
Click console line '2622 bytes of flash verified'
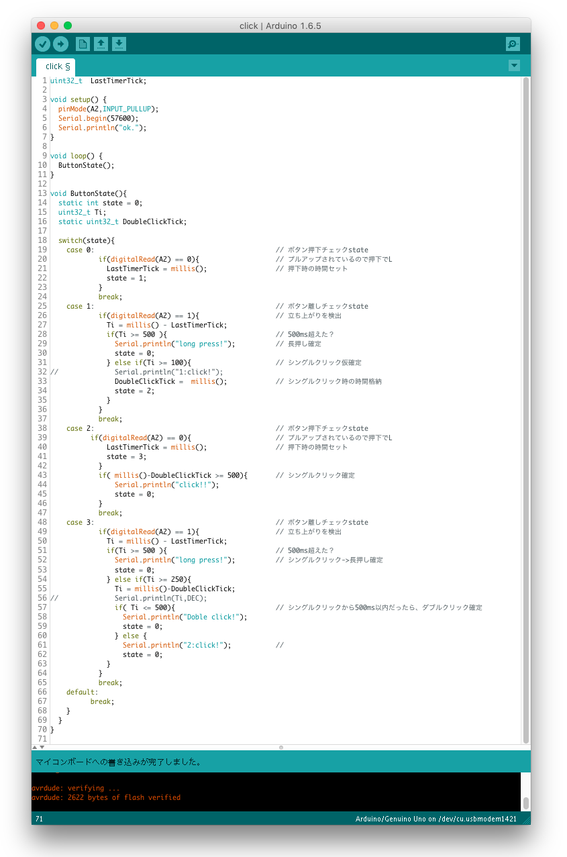pyautogui.click(x=124, y=797)
